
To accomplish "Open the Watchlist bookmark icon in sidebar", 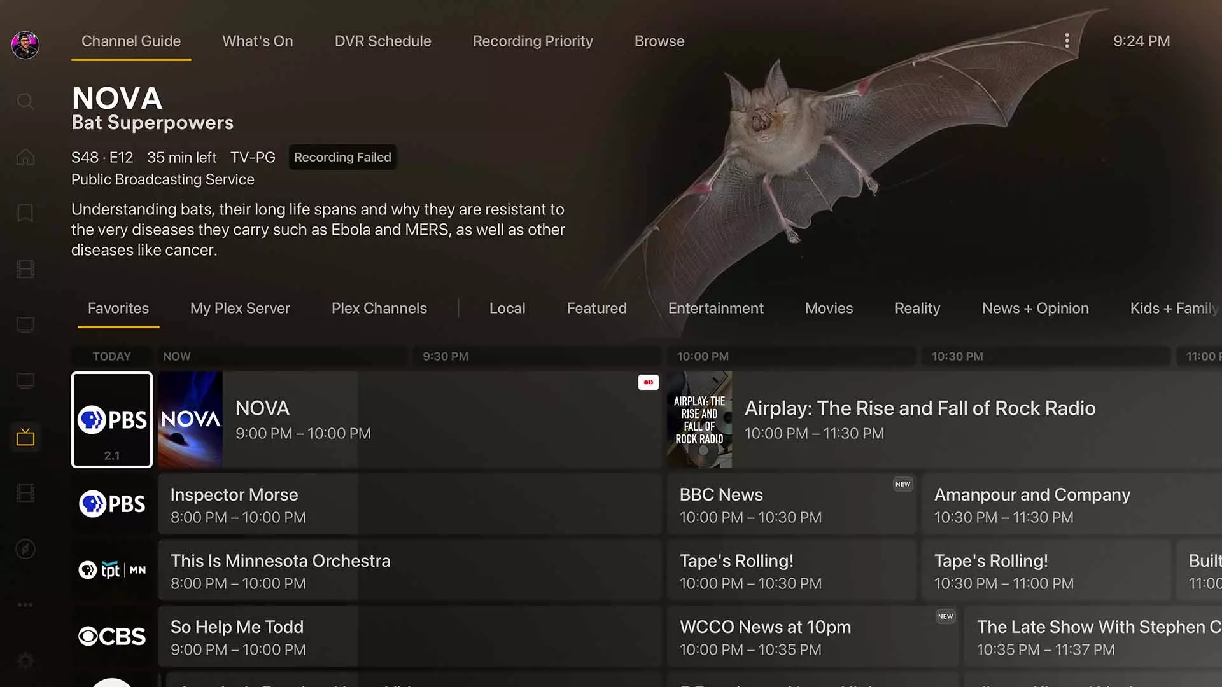I will coord(25,213).
